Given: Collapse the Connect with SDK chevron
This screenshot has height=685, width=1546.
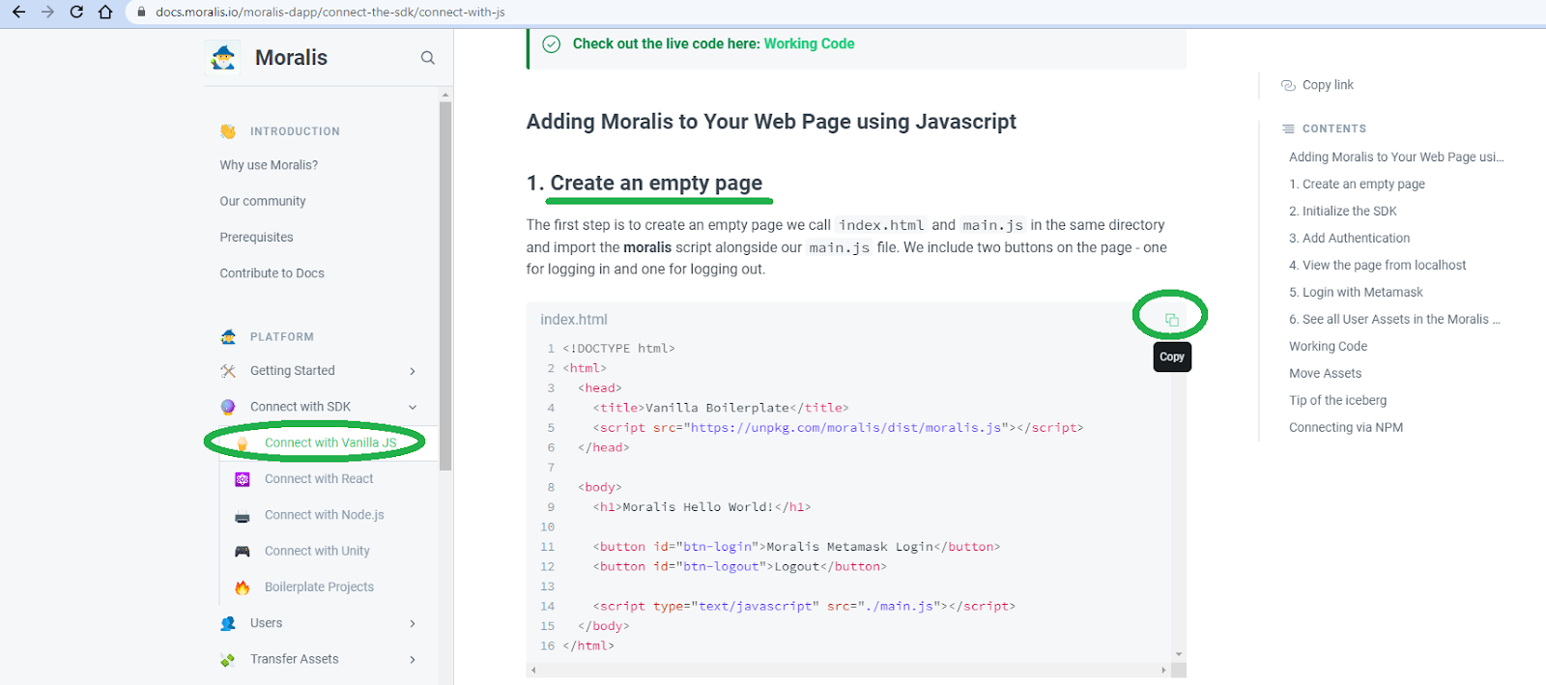Looking at the screenshot, I should 413,408.
